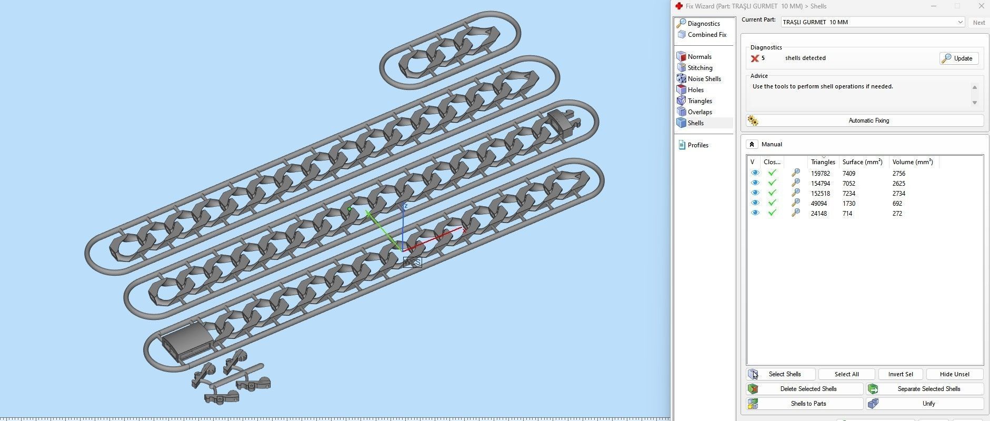Click the Select All button

click(x=846, y=374)
